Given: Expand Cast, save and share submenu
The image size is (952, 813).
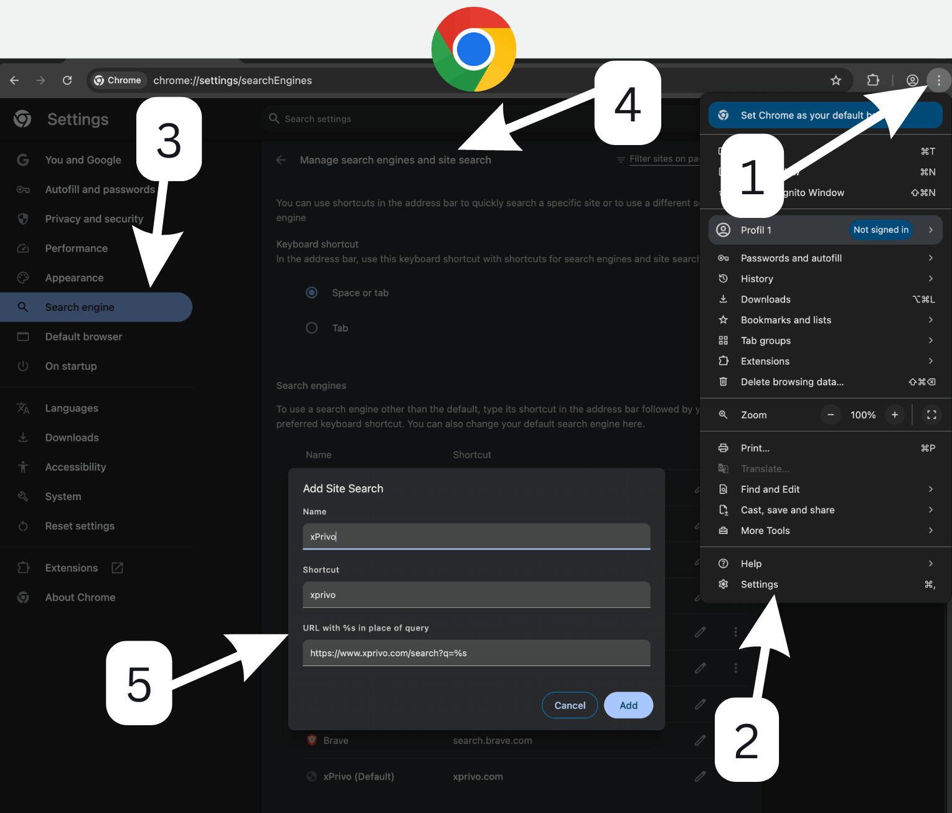Looking at the screenshot, I should coord(826,510).
